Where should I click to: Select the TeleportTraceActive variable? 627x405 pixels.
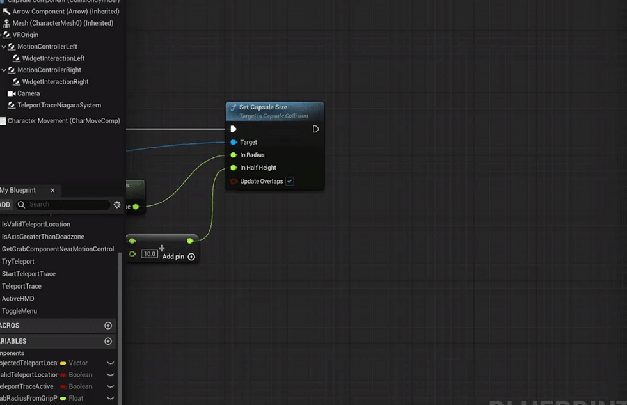[27, 386]
